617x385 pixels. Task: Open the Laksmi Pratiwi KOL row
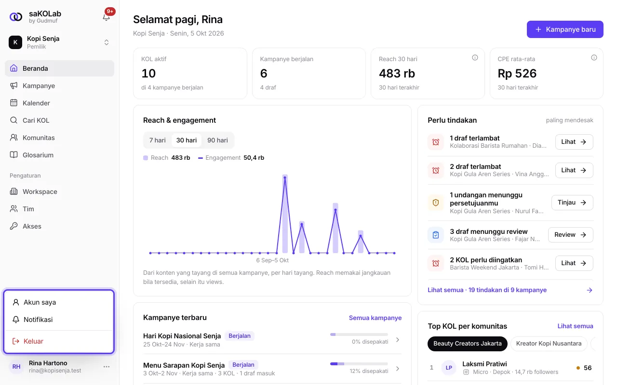510,368
